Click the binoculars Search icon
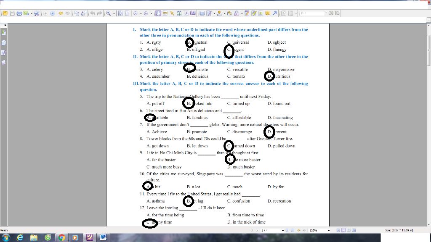This screenshot has height=242, width=431. 179,13
